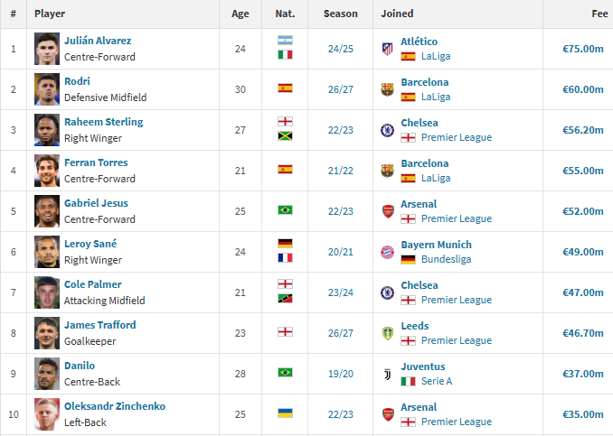The image size is (613, 436).
Task: Click Cole Palmer's portrait thumbnail
Action: (x=47, y=292)
